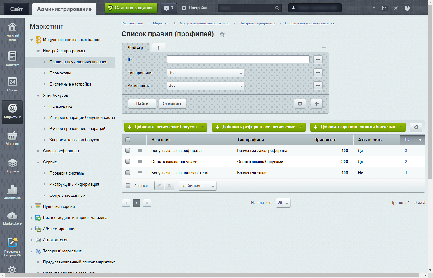
Task: Open the Сервисы sidebar section
Action: (x=12, y=165)
